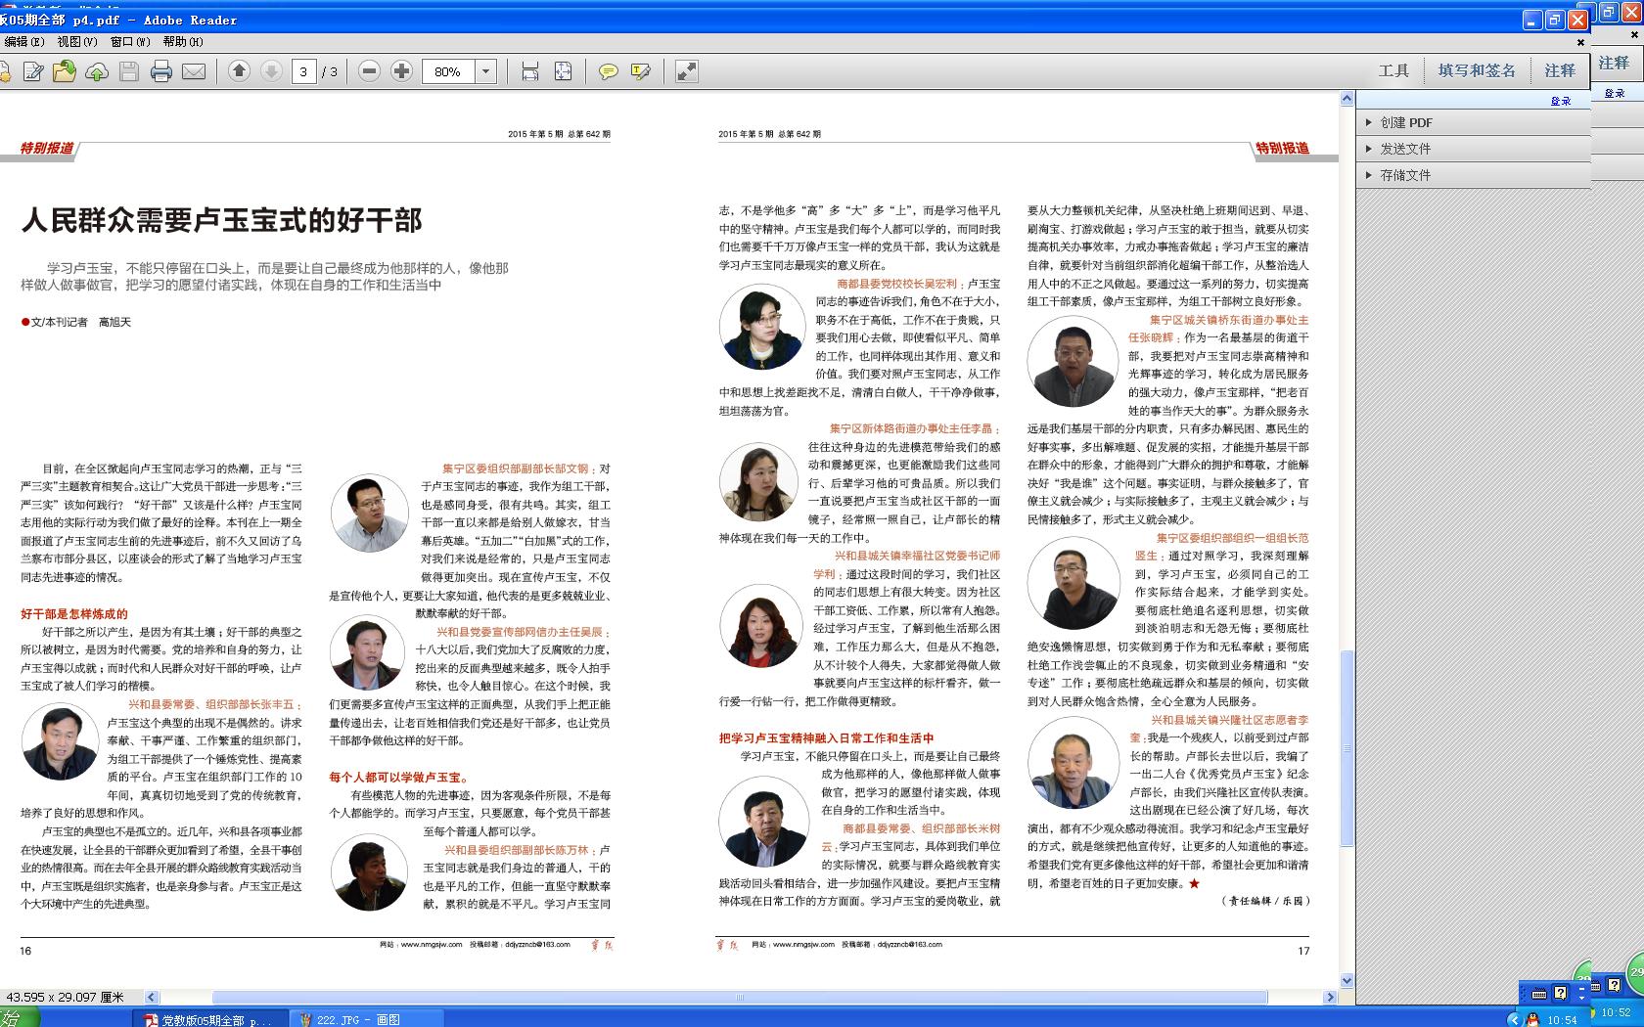This screenshot has height=1027, width=1644.
Task: Click the horizontal scrollbar left arrow
Action: [152, 998]
